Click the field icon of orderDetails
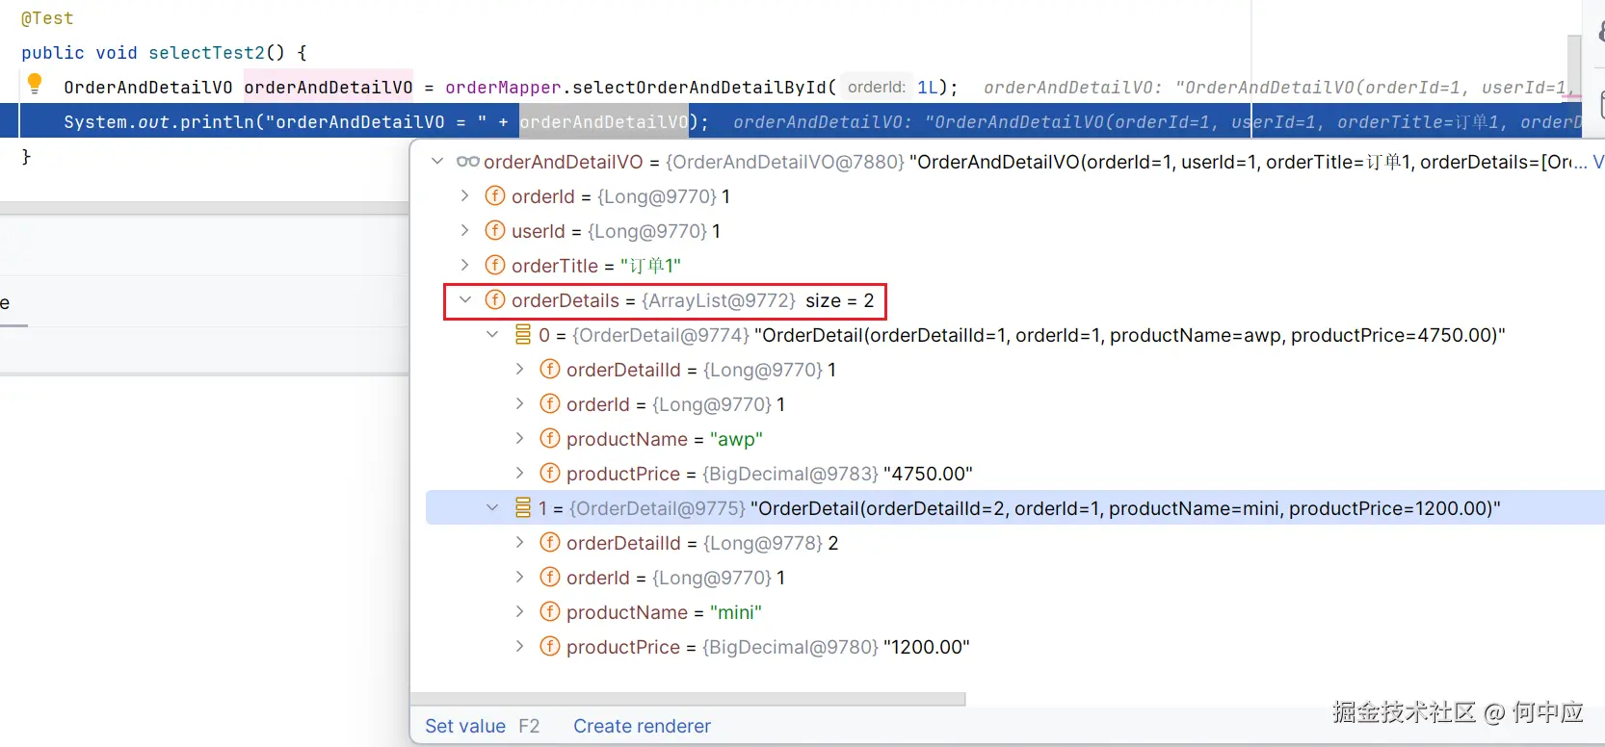Viewport: 1605px width, 747px height. pos(495,300)
